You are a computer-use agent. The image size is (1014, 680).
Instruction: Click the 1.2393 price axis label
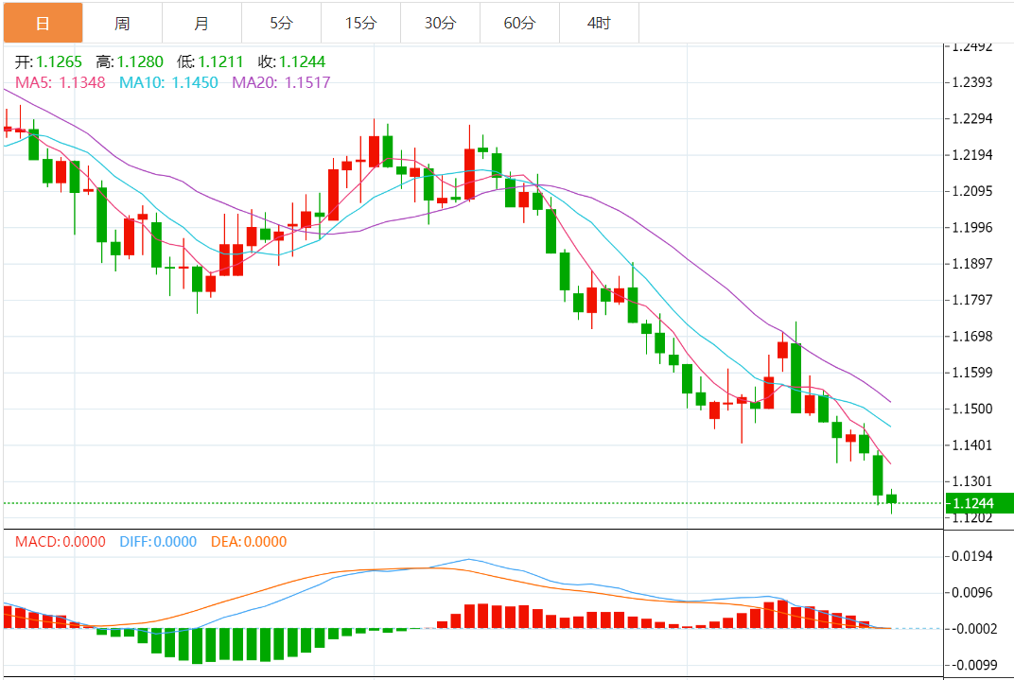(x=972, y=82)
